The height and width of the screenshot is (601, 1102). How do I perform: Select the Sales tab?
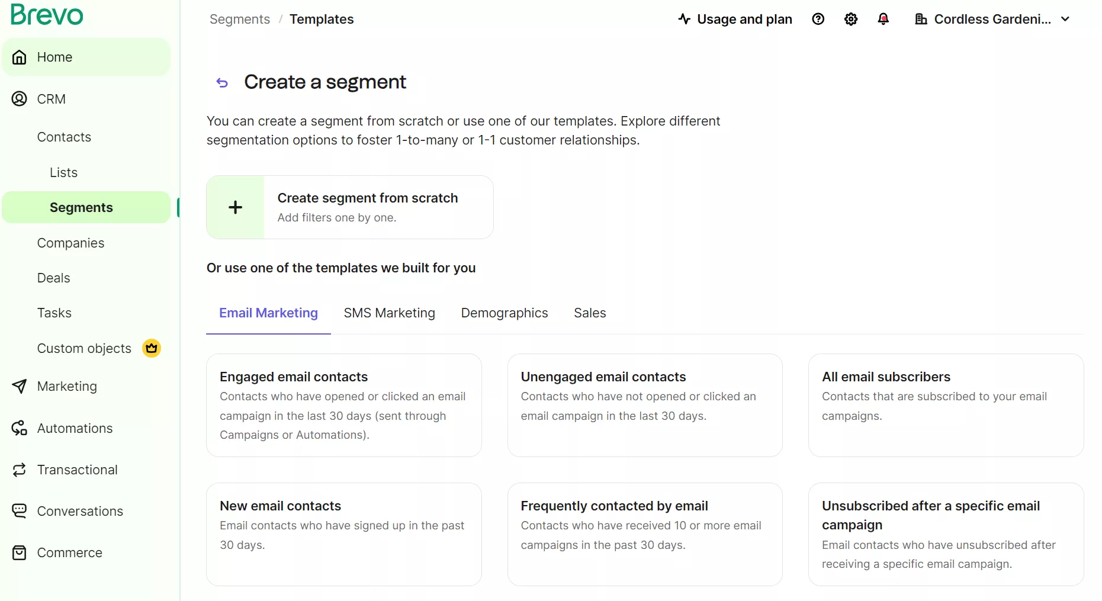tap(589, 313)
